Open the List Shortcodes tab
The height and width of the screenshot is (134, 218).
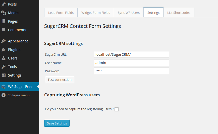pos(179,13)
